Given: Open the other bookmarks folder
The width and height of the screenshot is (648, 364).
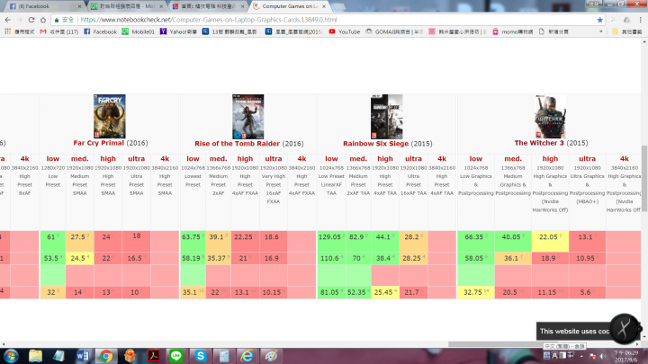Looking at the screenshot, I should (627, 31).
